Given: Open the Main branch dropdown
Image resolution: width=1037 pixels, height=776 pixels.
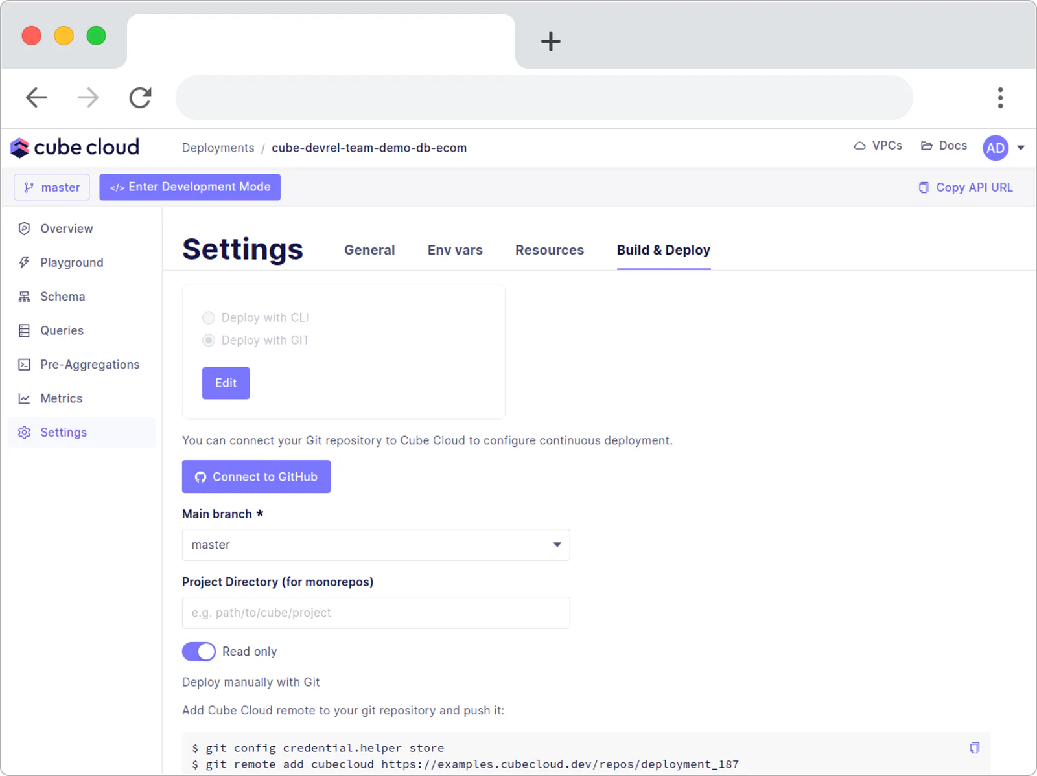Looking at the screenshot, I should tap(376, 545).
